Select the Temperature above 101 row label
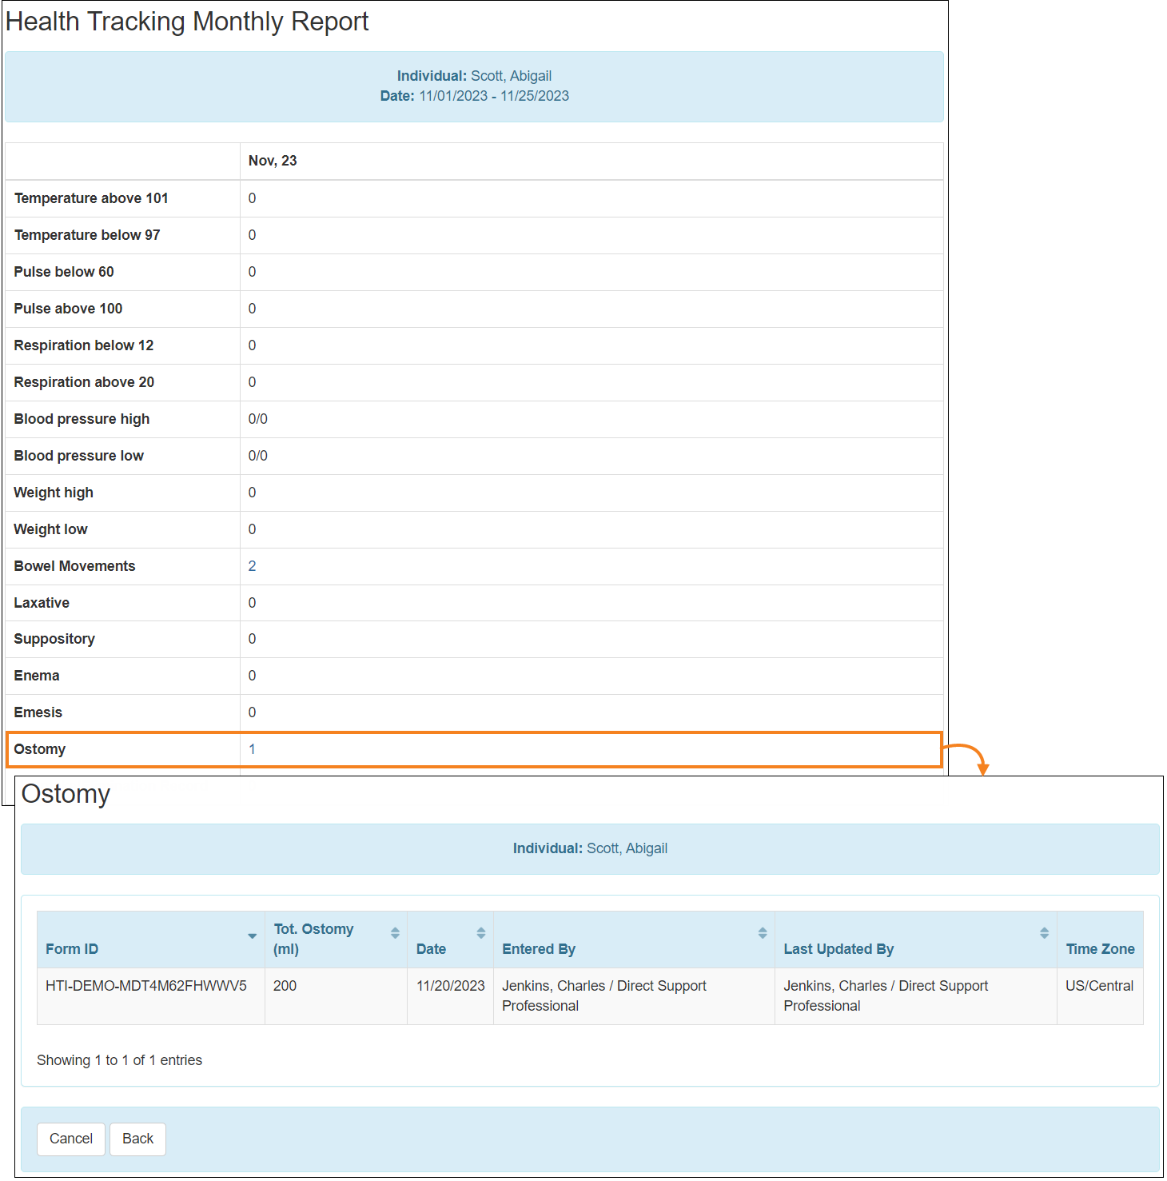The image size is (1167, 1181). 91,198
